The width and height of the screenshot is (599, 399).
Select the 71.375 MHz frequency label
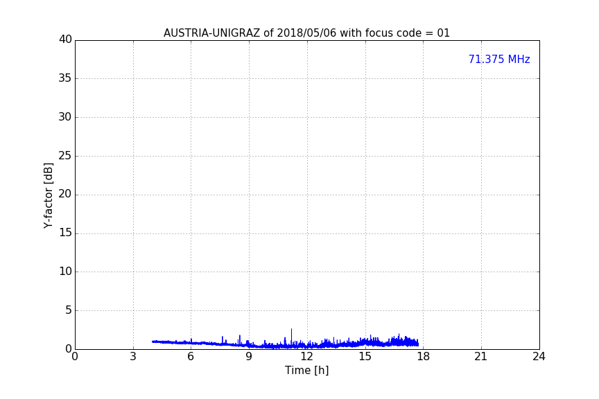(x=499, y=59)
